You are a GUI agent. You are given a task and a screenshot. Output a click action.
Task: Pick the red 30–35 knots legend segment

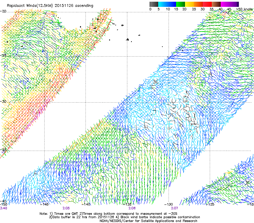[207, 4]
